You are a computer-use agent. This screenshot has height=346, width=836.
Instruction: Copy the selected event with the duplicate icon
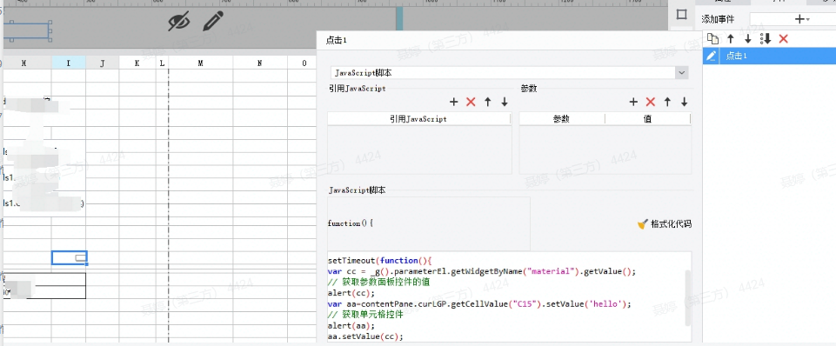tap(712, 38)
